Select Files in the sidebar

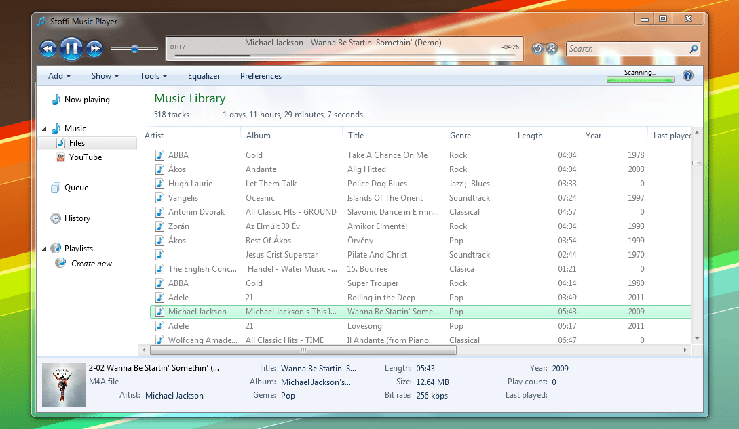point(87,143)
